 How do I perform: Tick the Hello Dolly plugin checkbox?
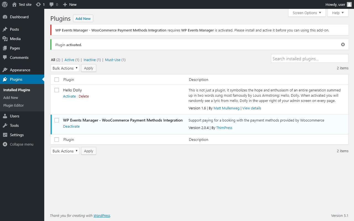[57, 90]
